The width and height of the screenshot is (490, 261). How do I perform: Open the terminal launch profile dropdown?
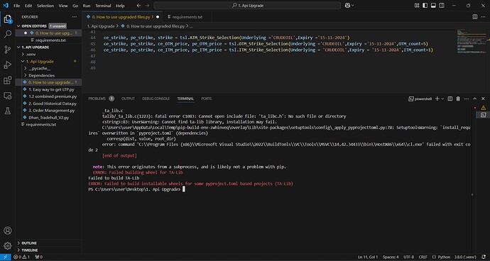pyautogui.click(x=442, y=99)
